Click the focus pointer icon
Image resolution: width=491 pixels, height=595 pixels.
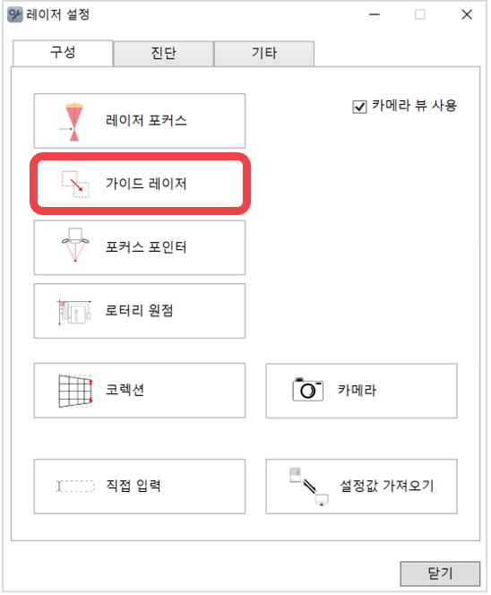[75, 246]
